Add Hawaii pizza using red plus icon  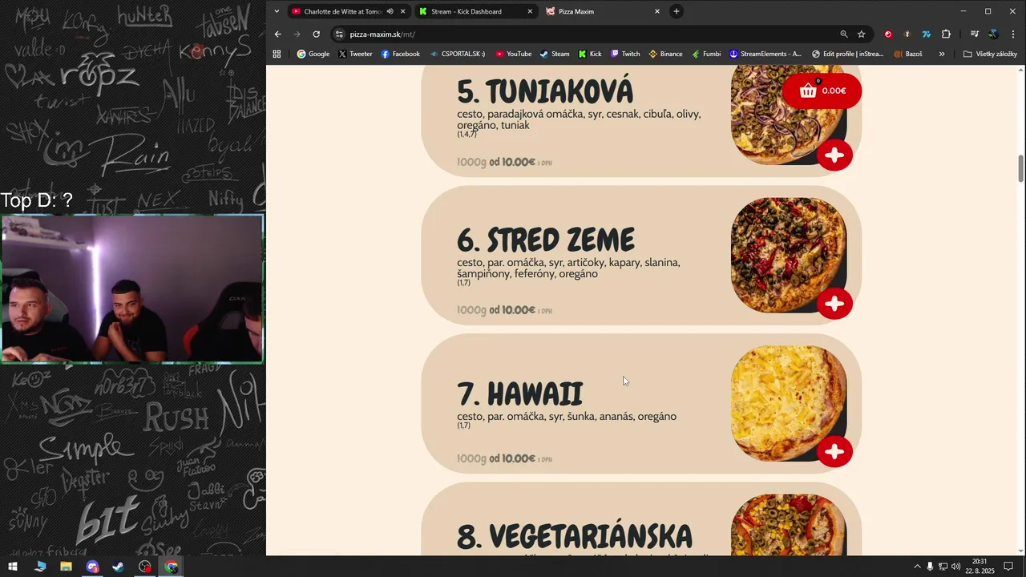[834, 451]
